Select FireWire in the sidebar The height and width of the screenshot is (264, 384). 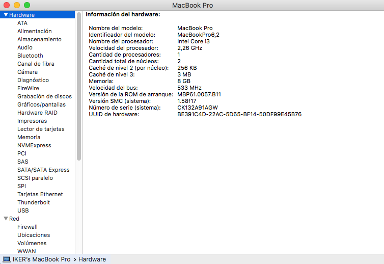28,88
